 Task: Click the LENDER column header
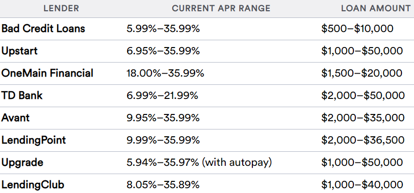click(61, 8)
